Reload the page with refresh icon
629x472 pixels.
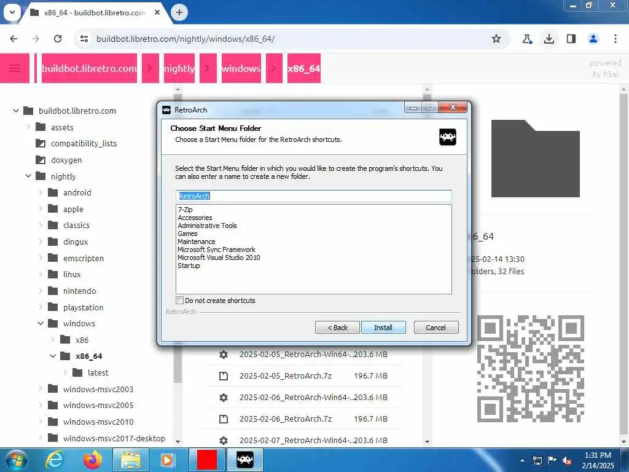coord(58,39)
